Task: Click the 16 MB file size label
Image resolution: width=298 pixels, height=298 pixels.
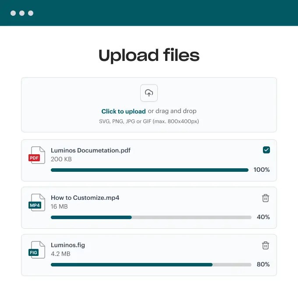Action: pyautogui.click(x=59, y=206)
